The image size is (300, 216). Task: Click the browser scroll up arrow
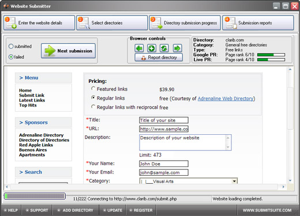click(x=290, y=69)
